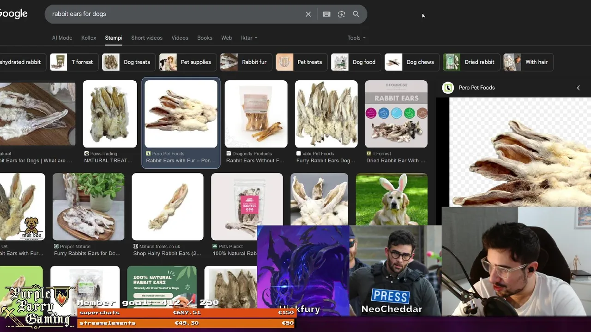Click 'Dried Rabbit Ear With ...' title
The height and width of the screenshot is (332, 591).
[x=396, y=160]
